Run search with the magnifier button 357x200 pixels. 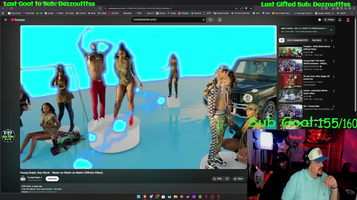point(210,20)
